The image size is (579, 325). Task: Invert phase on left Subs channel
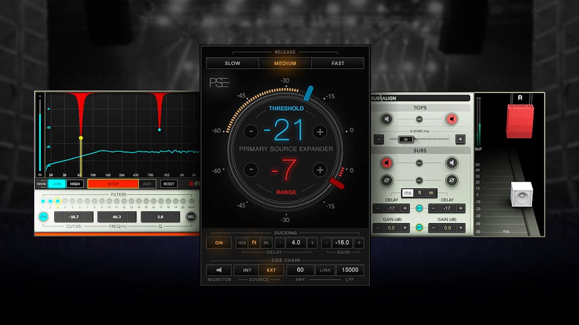[386, 181]
